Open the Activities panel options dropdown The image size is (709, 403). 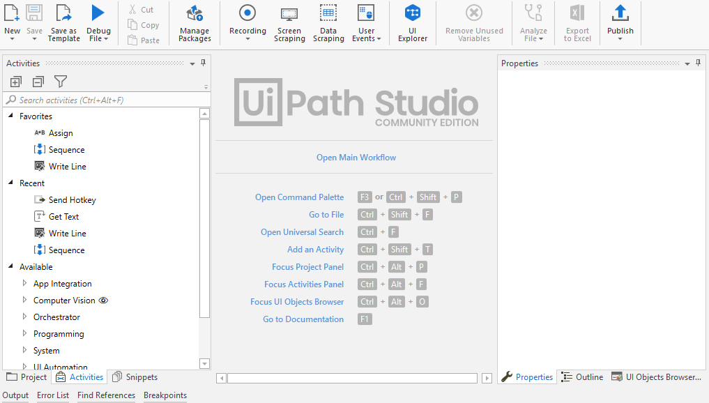[x=192, y=63]
